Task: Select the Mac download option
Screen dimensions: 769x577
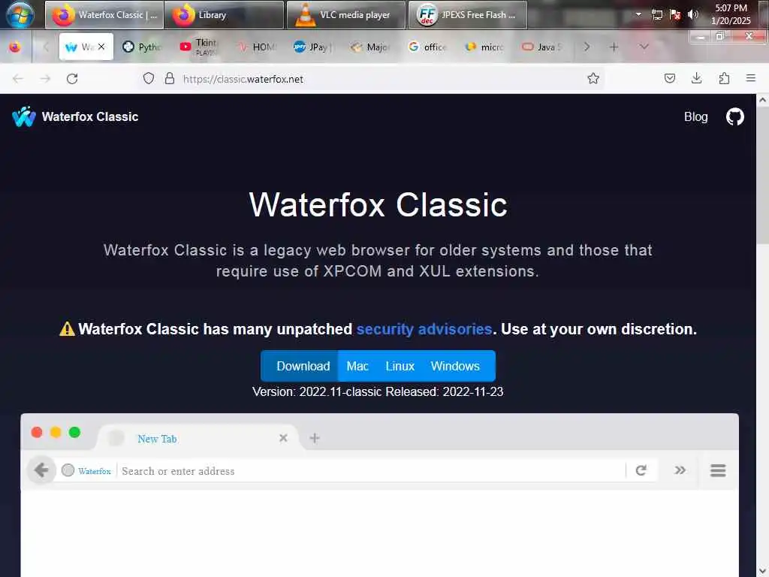Action: 357,366
